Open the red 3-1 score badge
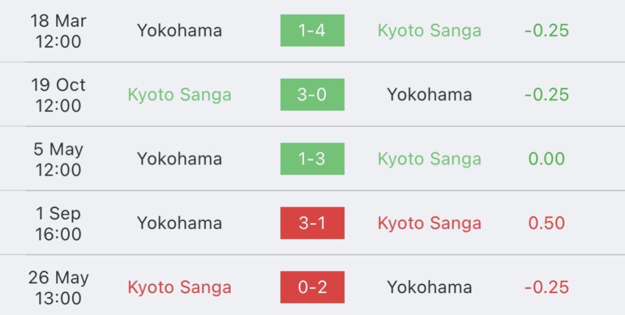The height and width of the screenshot is (315, 625). click(x=312, y=223)
